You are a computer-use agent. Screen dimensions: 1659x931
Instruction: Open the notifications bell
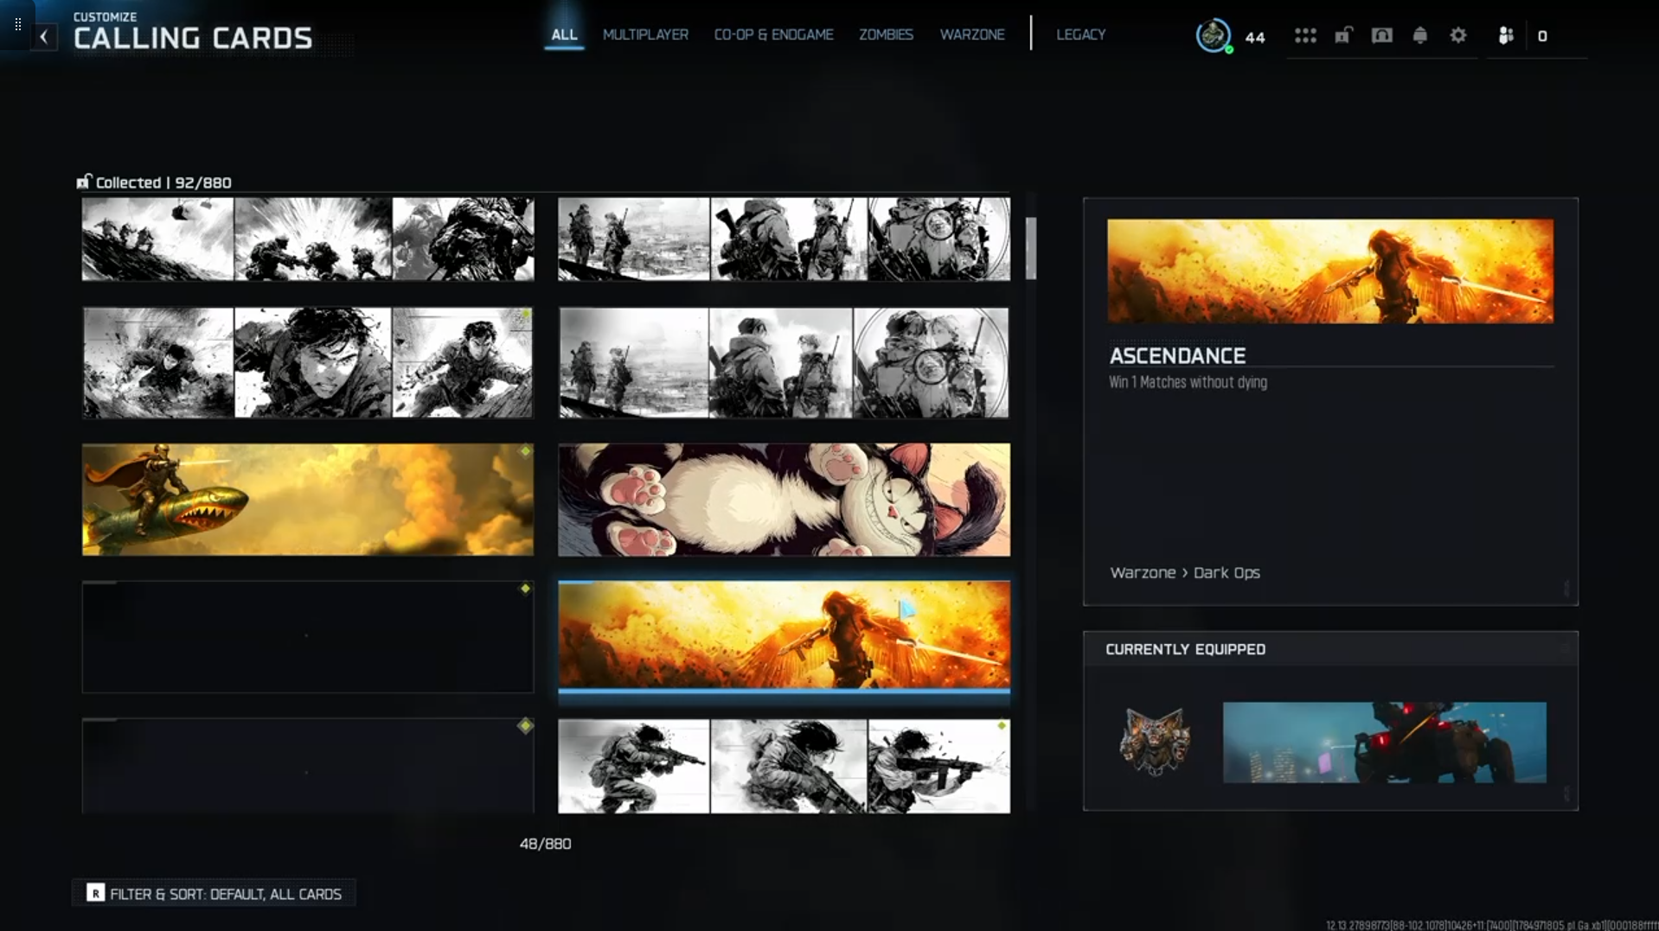click(x=1419, y=35)
